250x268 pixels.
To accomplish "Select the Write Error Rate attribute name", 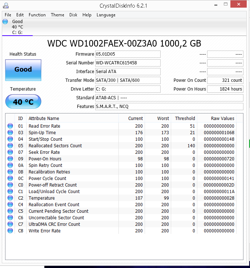I will click(x=45, y=231).
